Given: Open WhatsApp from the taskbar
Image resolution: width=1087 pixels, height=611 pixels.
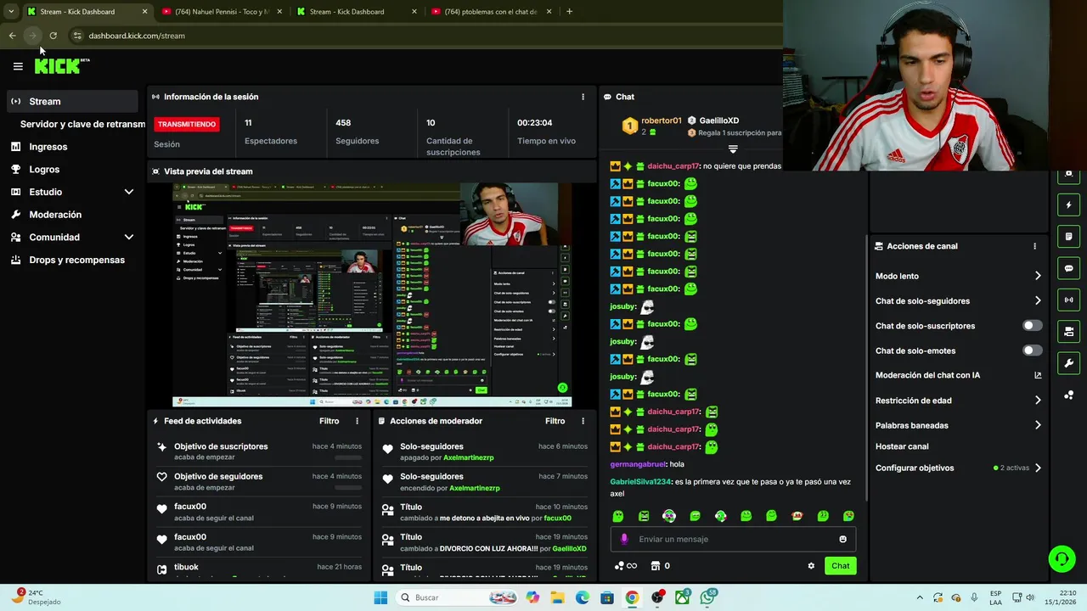Looking at the screenshot, I should coord(707,597).
